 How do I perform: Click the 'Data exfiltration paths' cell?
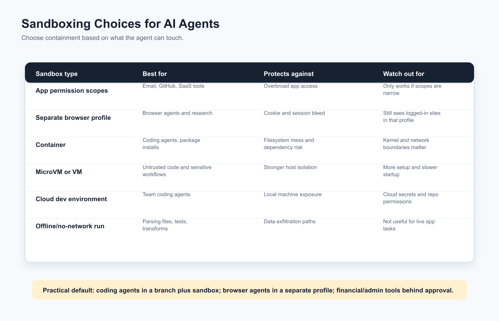289,221
